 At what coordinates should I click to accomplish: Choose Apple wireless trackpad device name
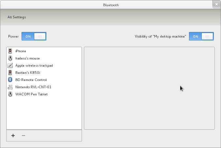(34, 65)
